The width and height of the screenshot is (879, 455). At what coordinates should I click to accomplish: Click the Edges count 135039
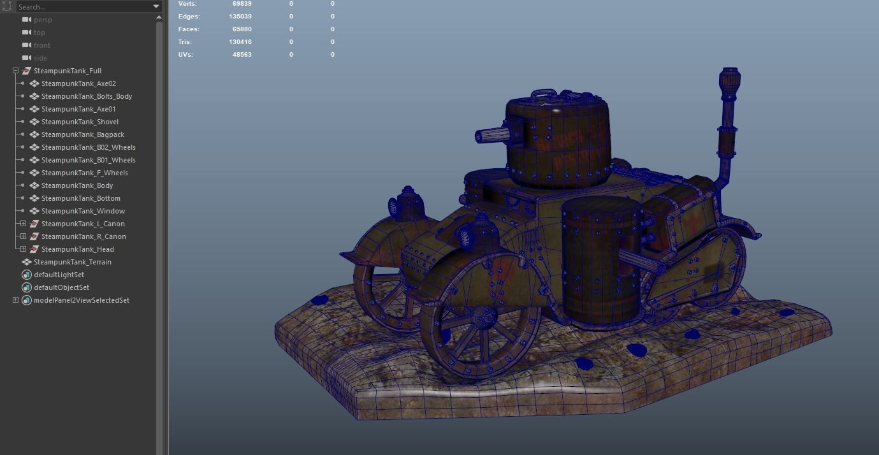coord(240,17)
